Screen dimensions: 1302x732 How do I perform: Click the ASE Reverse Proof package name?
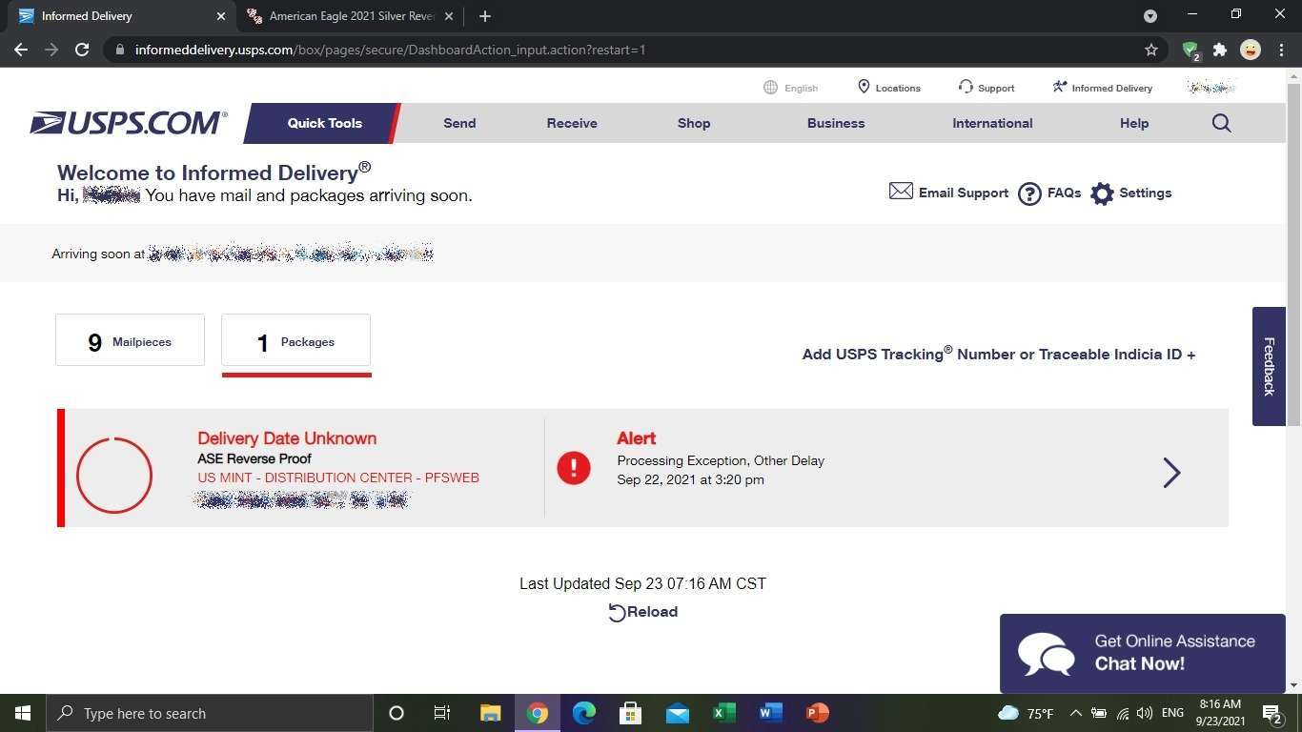pos(254,458)
